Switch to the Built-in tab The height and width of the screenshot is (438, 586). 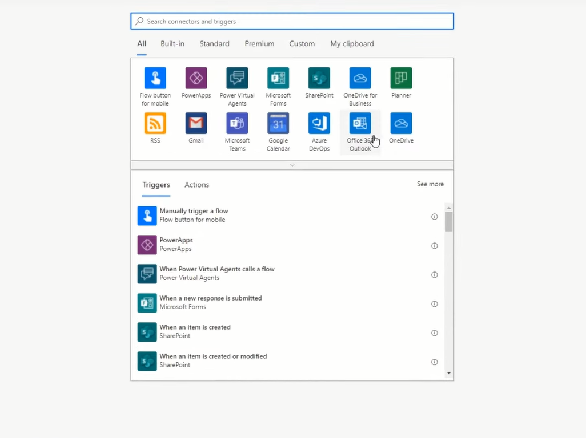(x=172, y=44)
